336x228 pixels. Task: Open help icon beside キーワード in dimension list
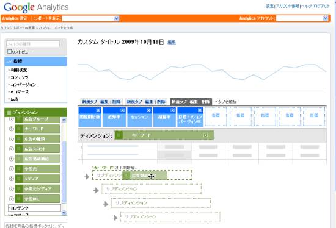pos(12,129)
